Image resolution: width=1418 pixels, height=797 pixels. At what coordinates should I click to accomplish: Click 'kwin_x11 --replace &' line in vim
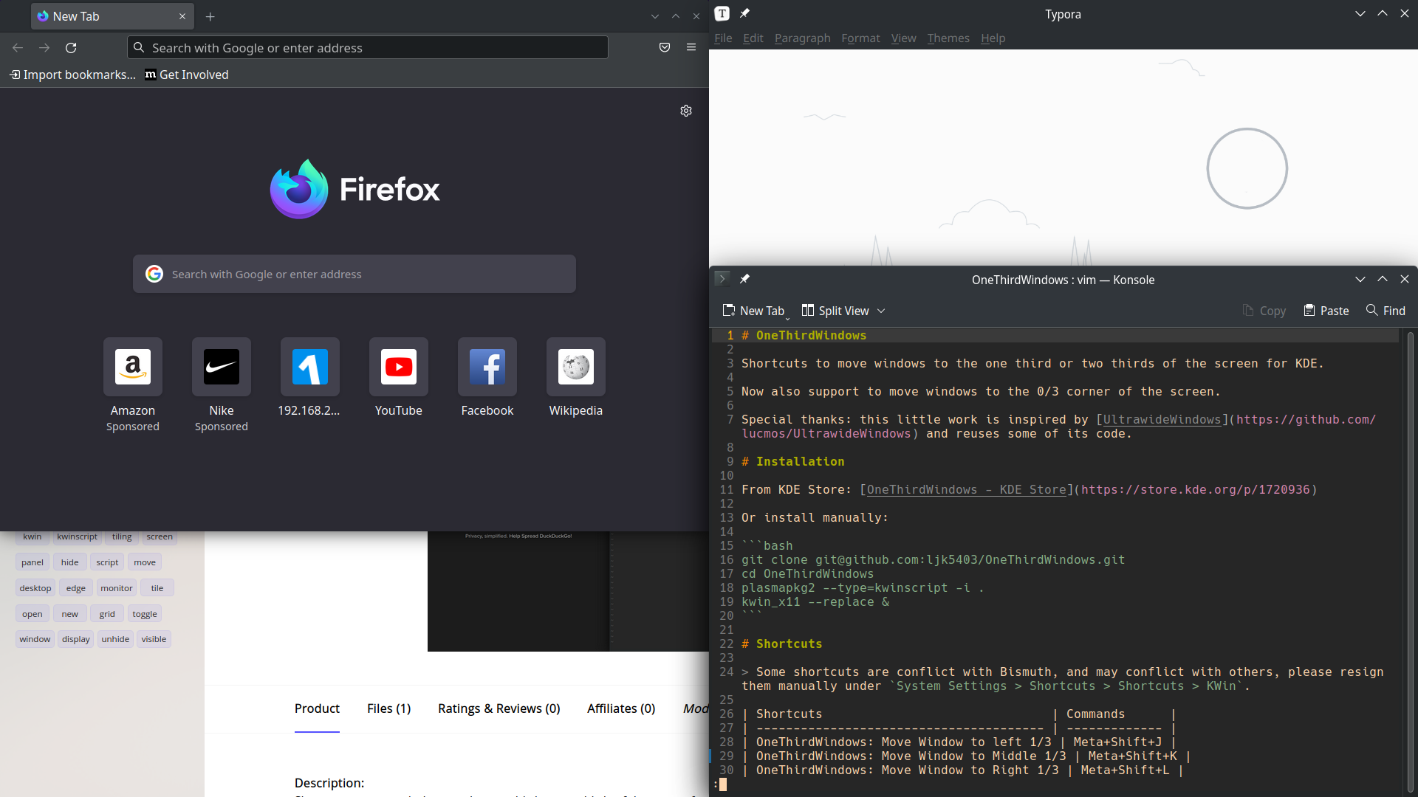[815, 601]
